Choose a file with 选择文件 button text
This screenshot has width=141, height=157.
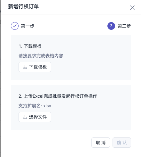(38, 117)
